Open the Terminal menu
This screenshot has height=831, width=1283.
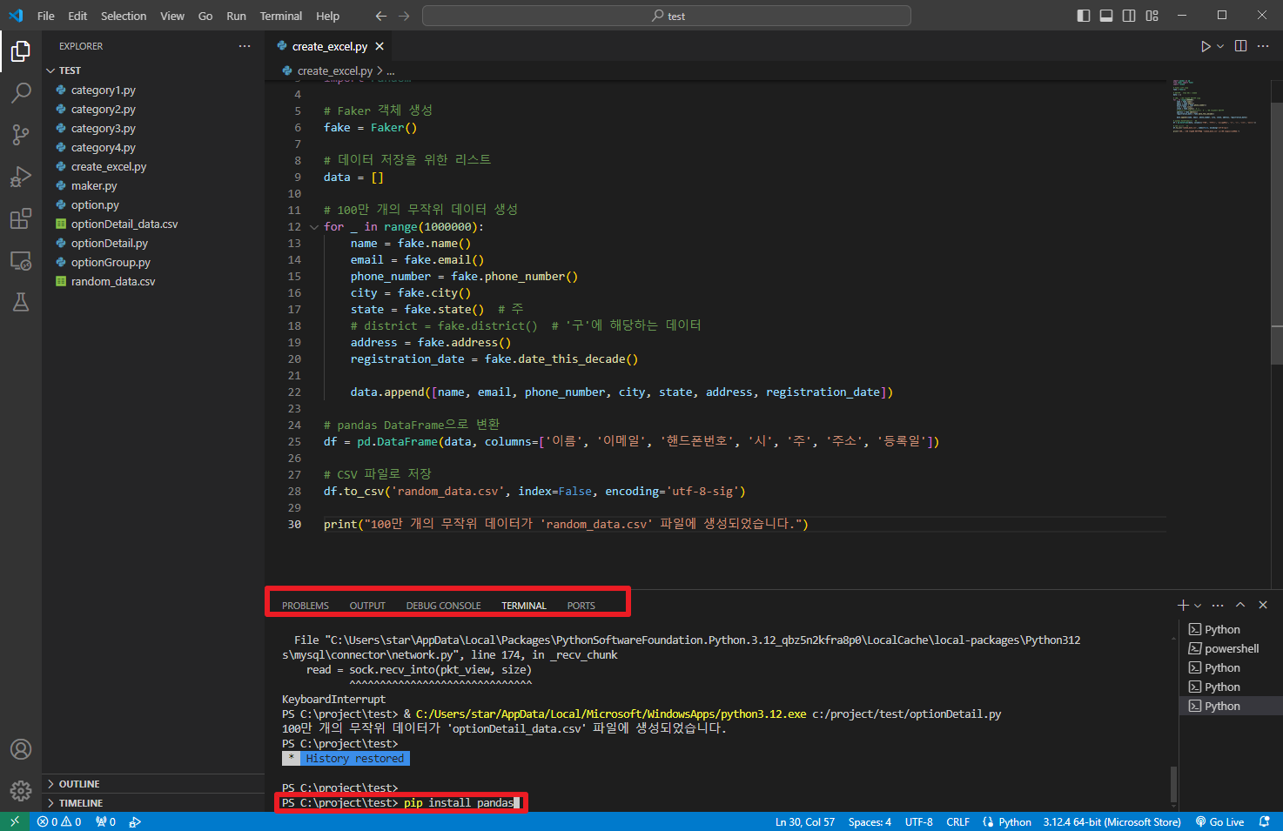tap(281, 16)
